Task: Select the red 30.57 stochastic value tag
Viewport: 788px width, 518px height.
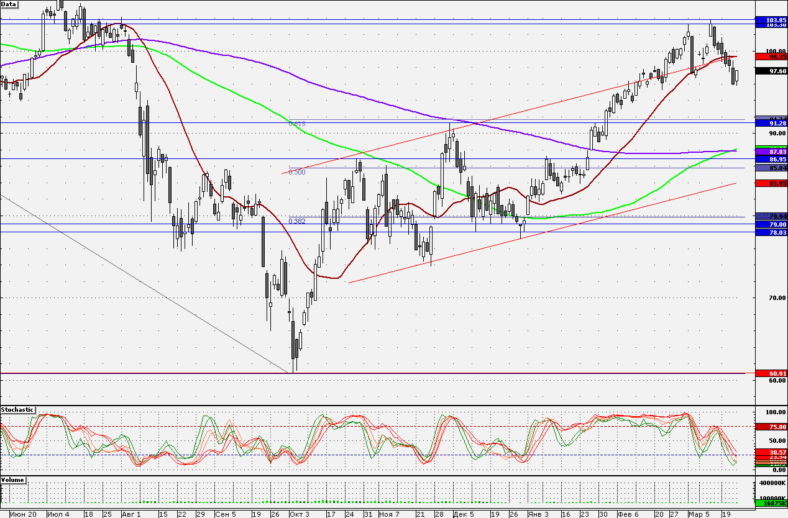Action: coord(771,452)
